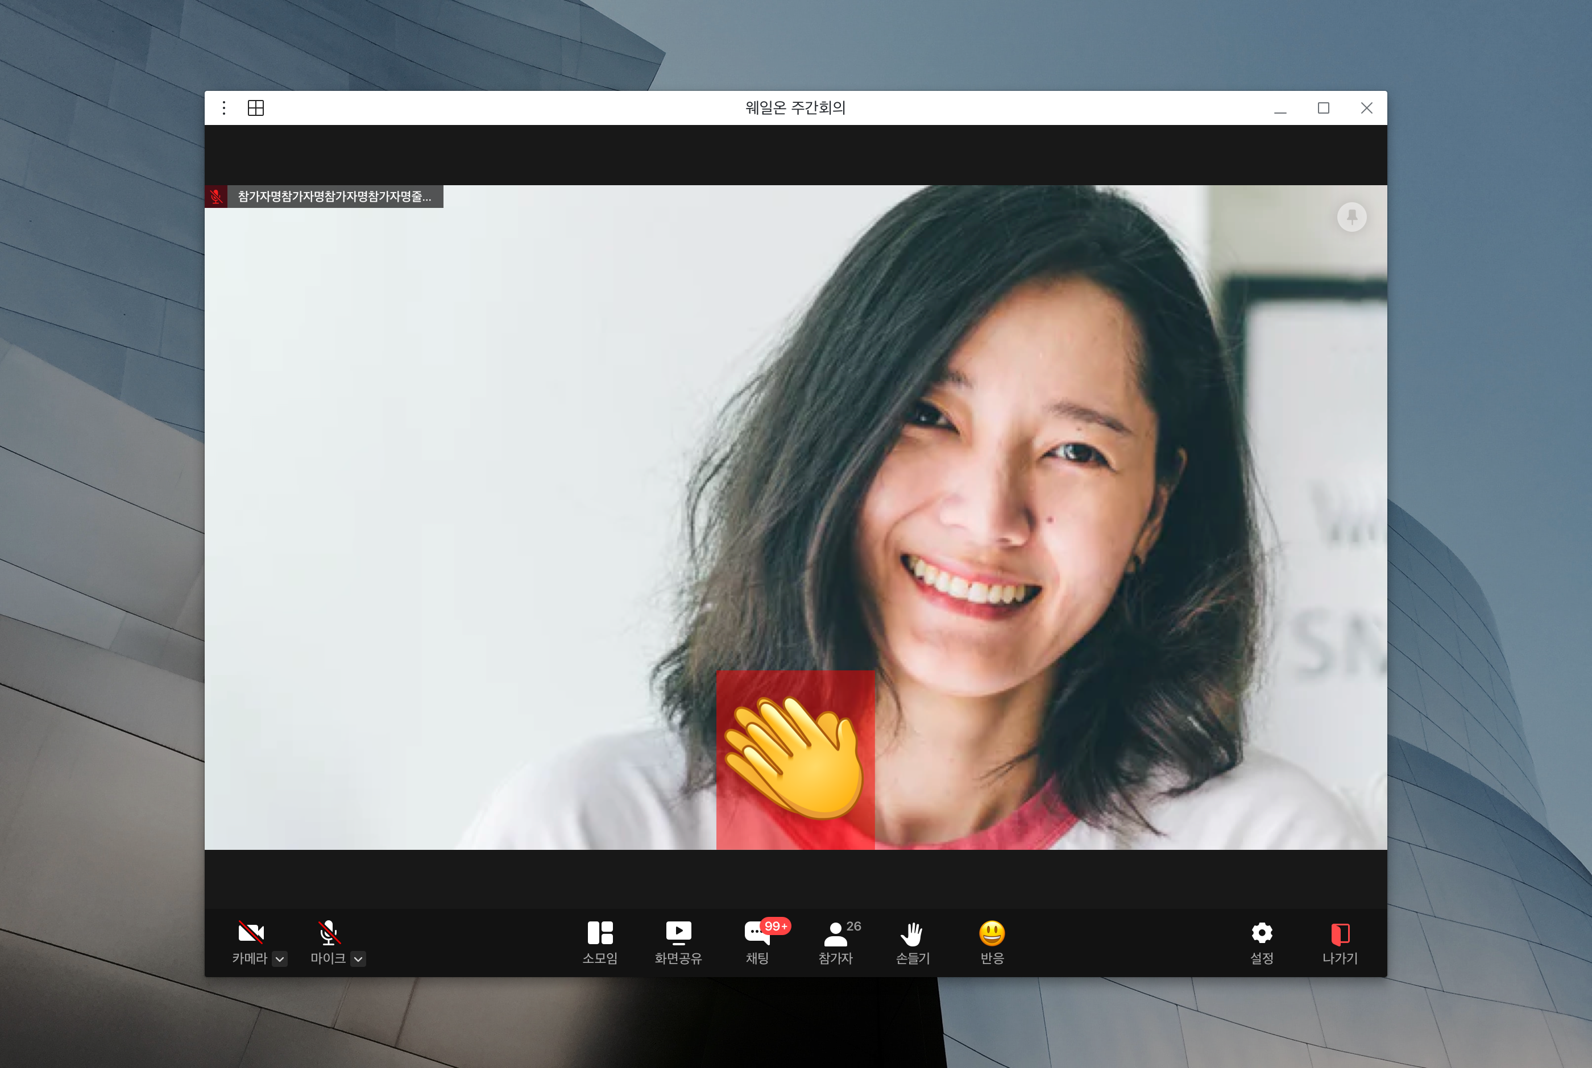Open the three-dot more options menu
The image size is (1592, 1068).
(x=223, y=107)
